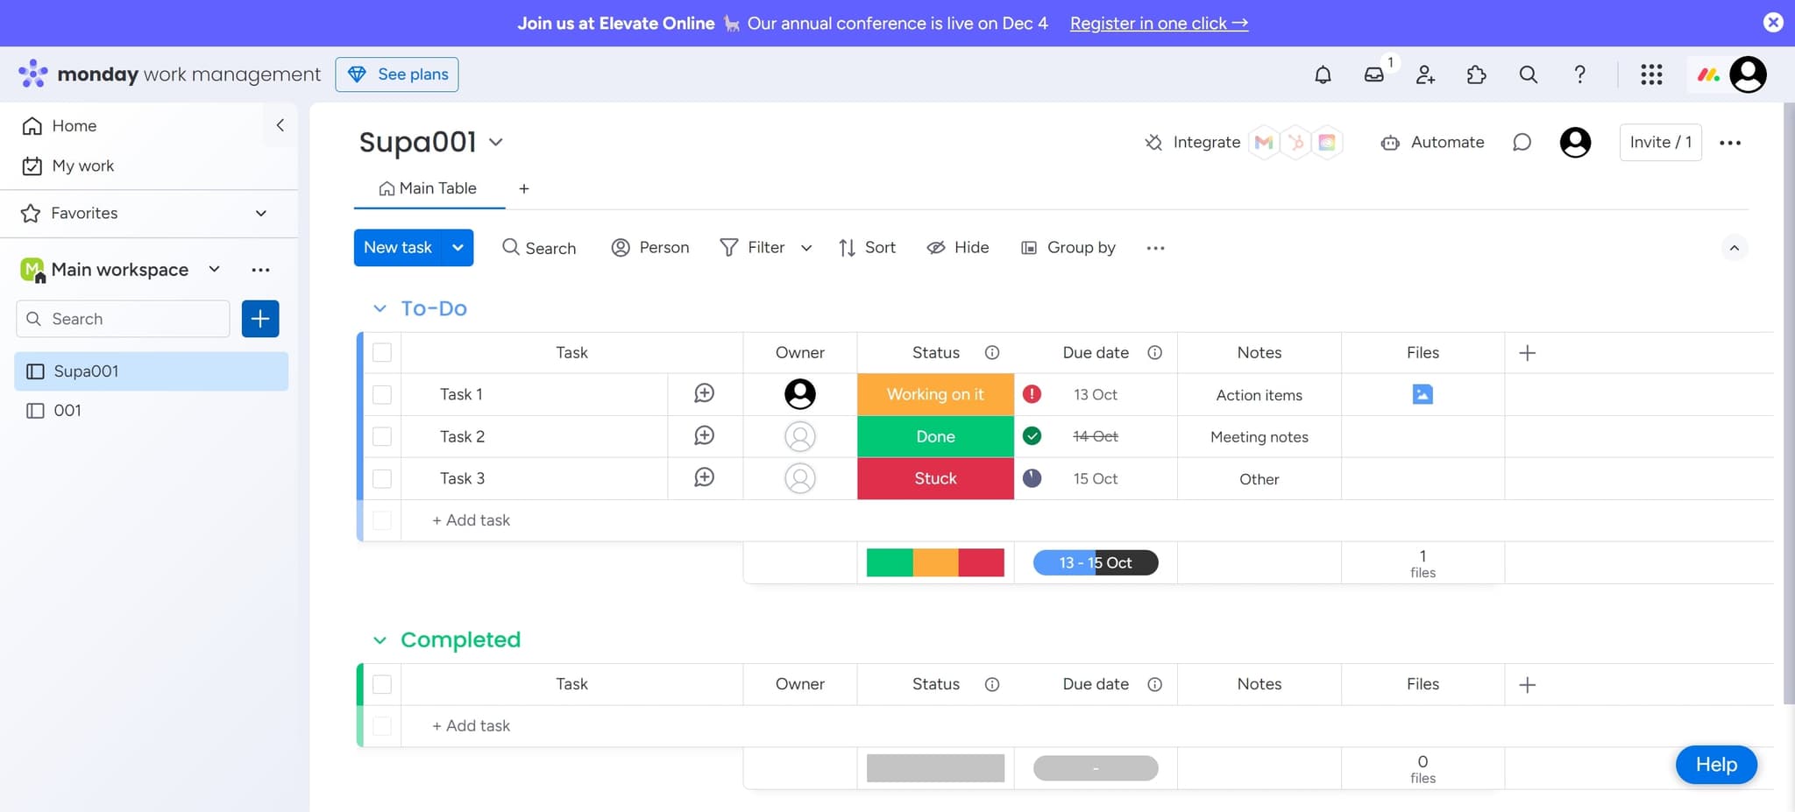Screen dimensions: 1795x812
Task: Click the invite members icon
Action: [1425, 75]
